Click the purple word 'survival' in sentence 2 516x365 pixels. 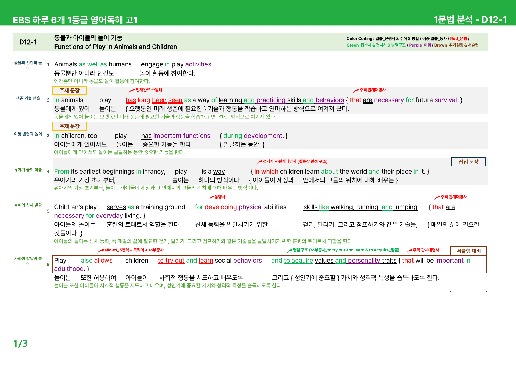click(x=446, y=100)
